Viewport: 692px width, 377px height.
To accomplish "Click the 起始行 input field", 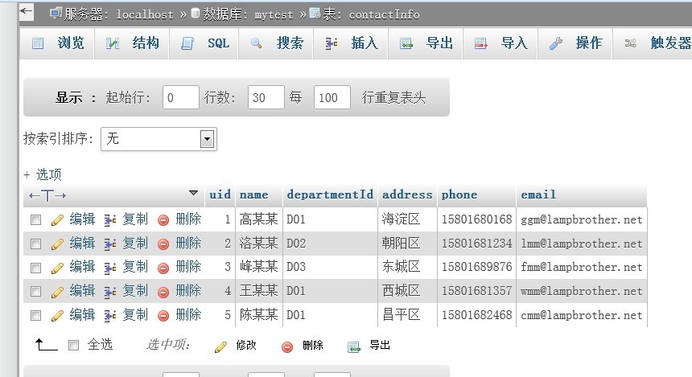I will [180, 97].
